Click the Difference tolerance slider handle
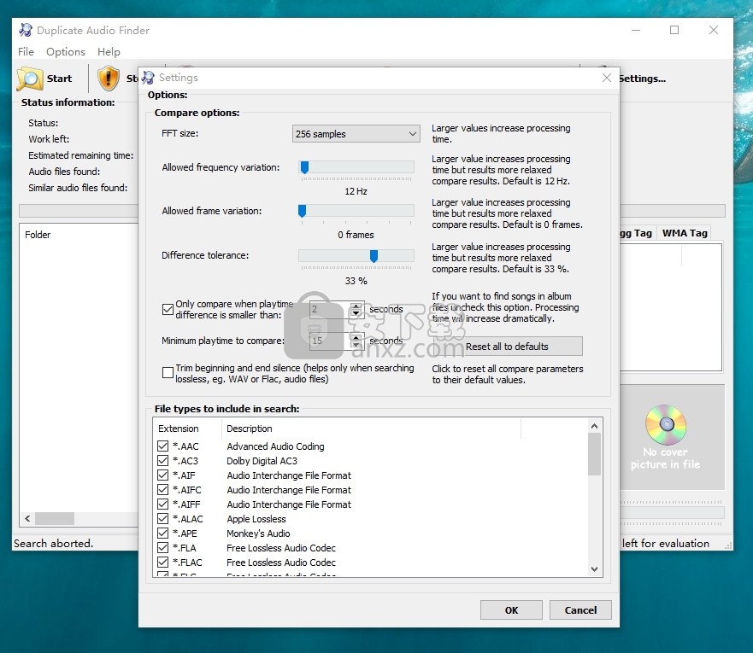753x653 pixels. [374, 256]
